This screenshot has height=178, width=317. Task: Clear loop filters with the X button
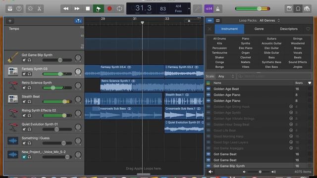(210, 29)
